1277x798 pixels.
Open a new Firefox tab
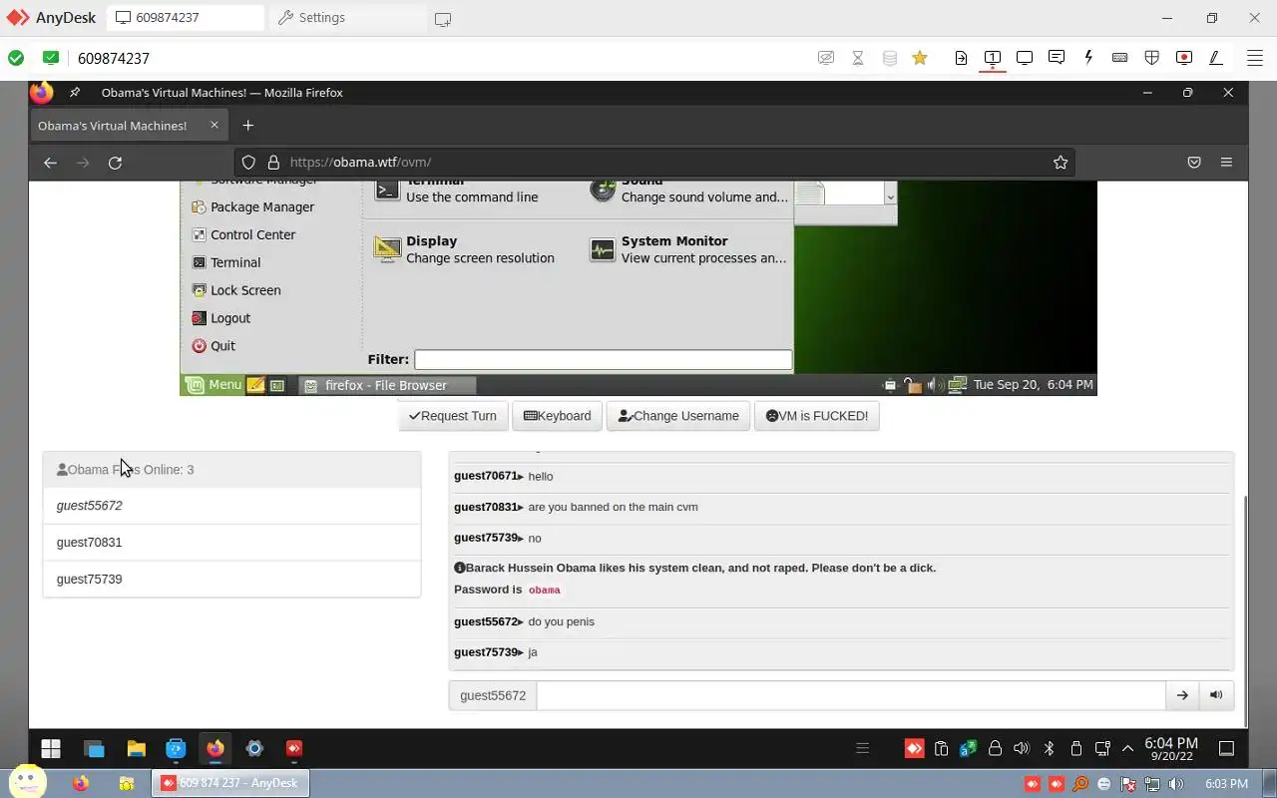coord(248,126)
